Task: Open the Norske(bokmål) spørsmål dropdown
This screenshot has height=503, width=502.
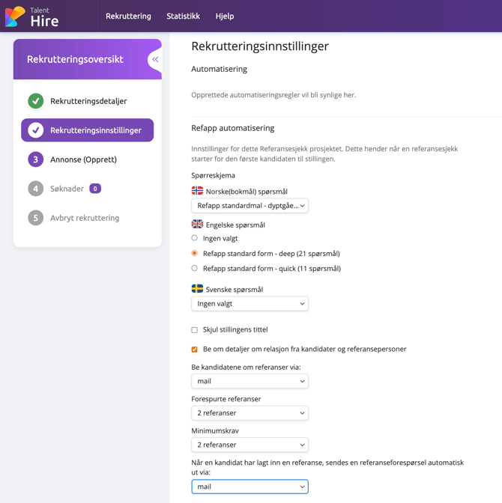Action: pos(250,205)
